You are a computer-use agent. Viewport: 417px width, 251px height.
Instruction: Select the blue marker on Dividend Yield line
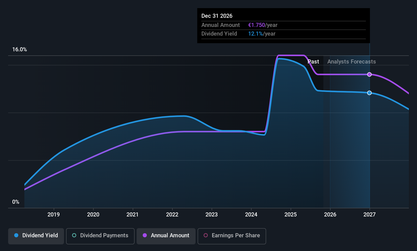[x=369, y=93]
